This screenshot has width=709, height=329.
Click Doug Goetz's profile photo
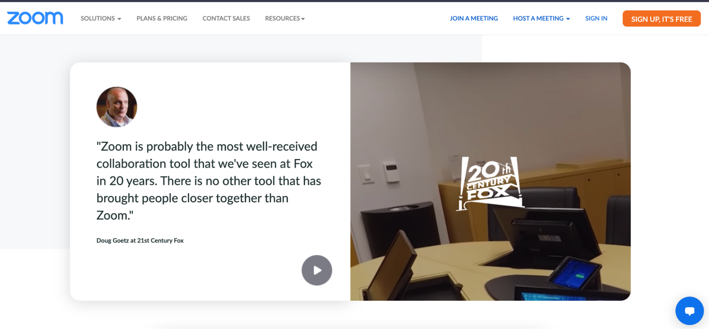tap(117, 107)
